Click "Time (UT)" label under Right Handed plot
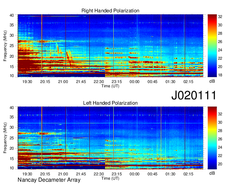Viewport: 226px width, 184px height. point(110,86)
